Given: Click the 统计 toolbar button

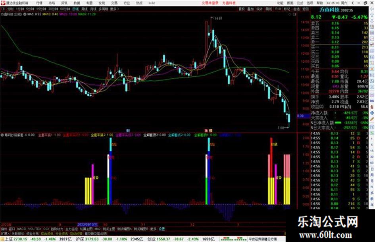Looking at the screenshot, I should tap(260, 9).
